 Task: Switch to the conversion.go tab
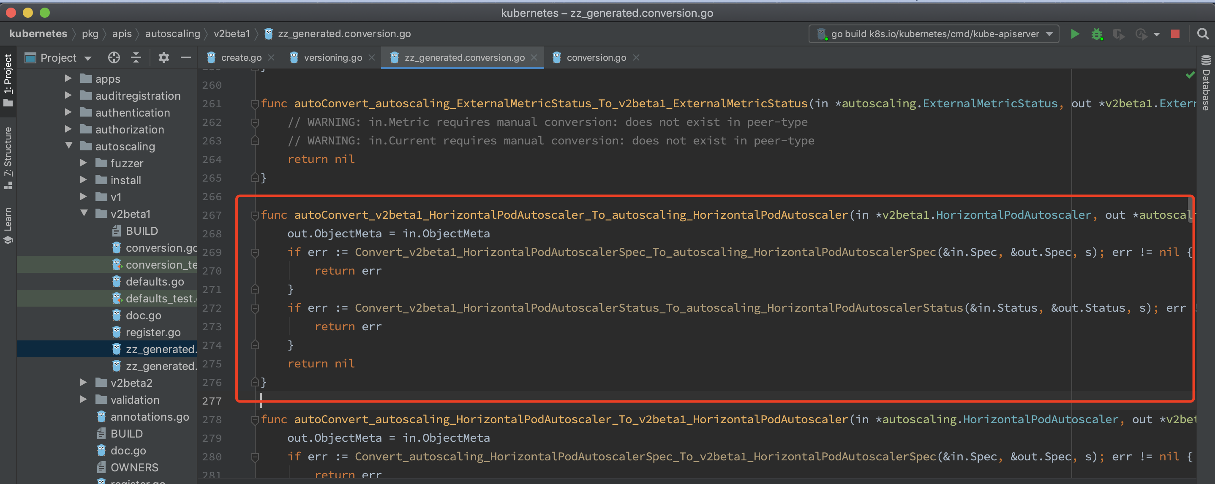[x=596, y=57]
